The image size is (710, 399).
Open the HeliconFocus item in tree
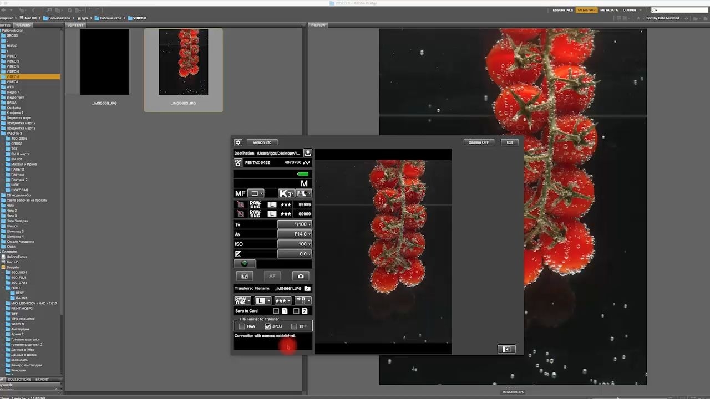pyautogui.click(x=15, y=257)
